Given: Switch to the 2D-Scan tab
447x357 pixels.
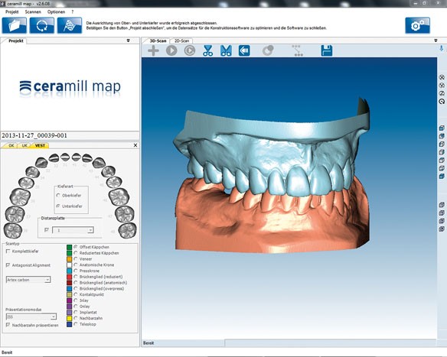Looking at the screenshot, I should pyautogui.click(x=182, y=41).
